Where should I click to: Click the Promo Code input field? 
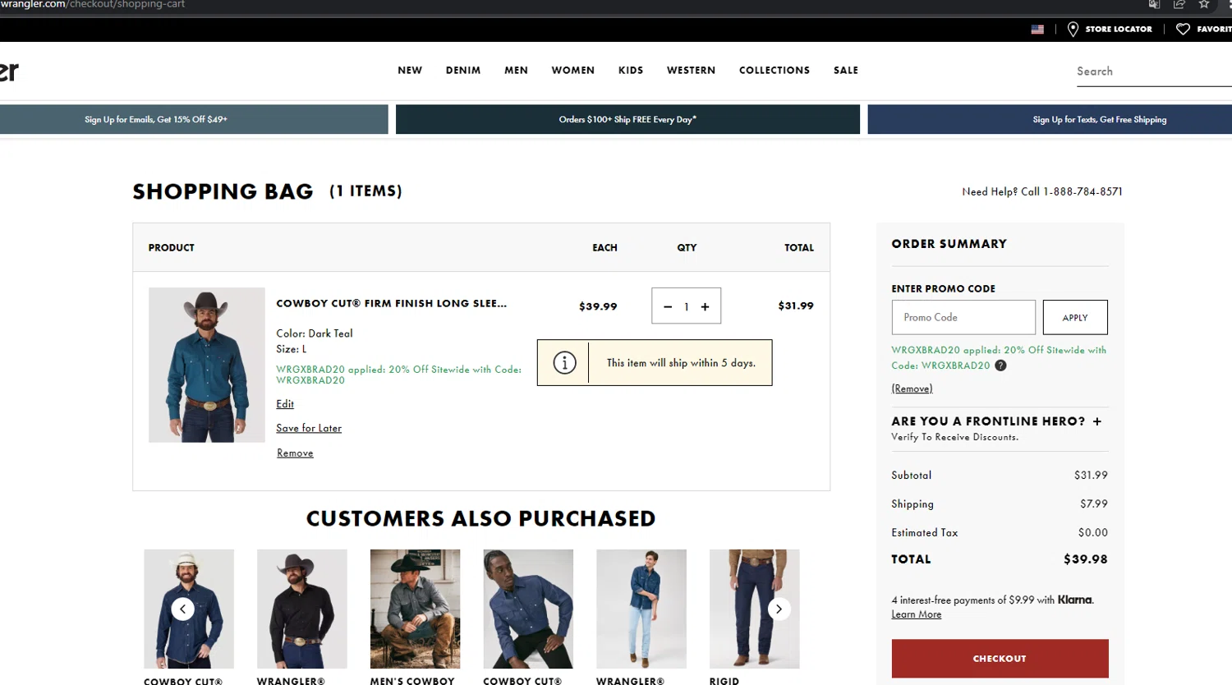[963, 317]
